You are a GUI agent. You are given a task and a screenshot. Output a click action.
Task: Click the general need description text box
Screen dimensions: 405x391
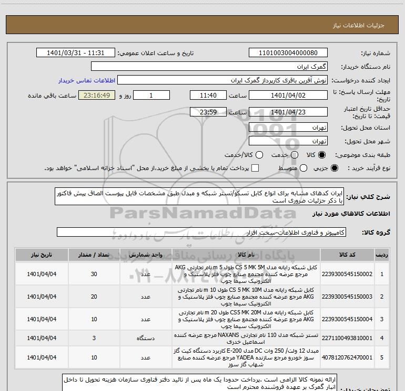199,197
